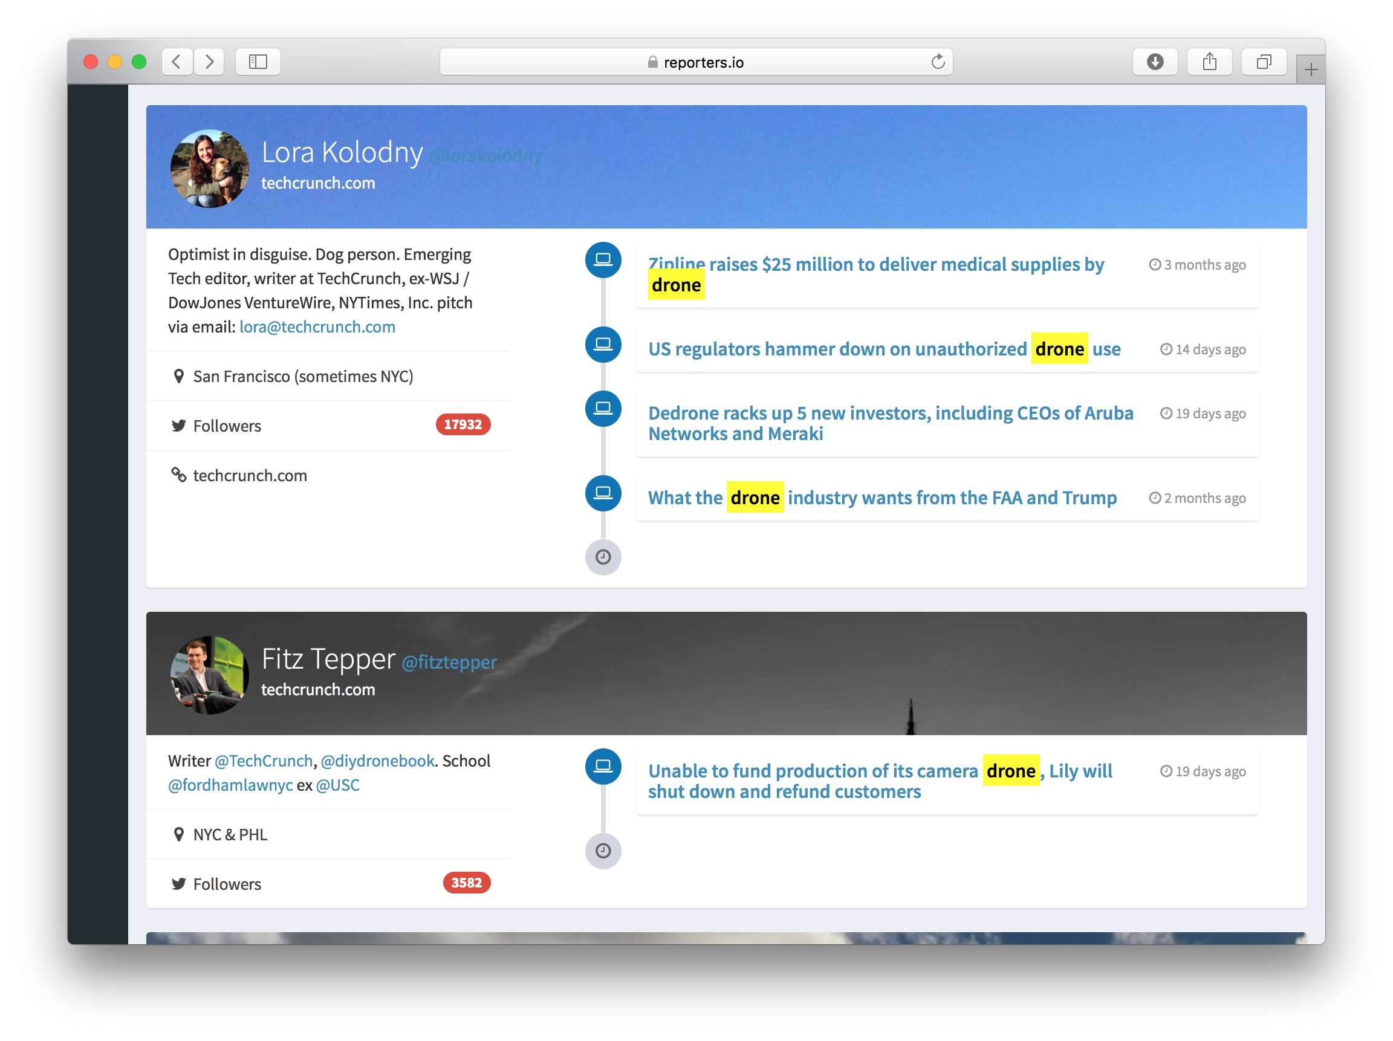The image size is (1393, 1041).
Task: Click the Twitter bird icon next to Followers
Action: pyautogui.click(x=179, y=426)
